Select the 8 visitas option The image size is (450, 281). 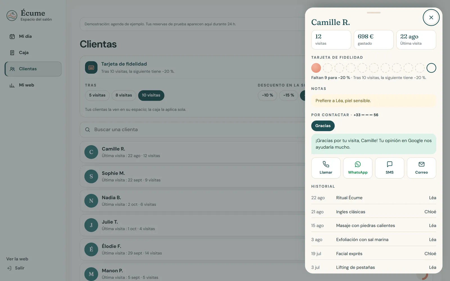coord(124,95)
